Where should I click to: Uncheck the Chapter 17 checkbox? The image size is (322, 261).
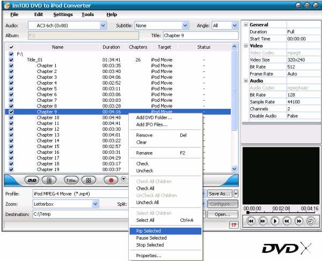(x=11, y=158)
